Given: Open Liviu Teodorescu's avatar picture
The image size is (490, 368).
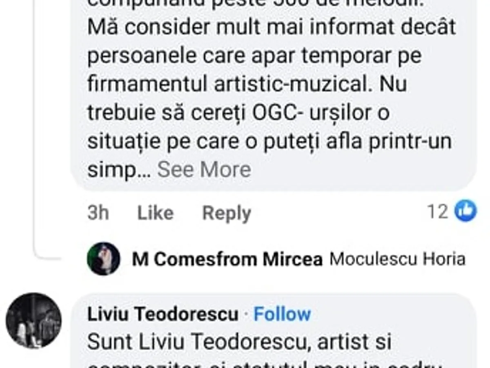Looking at the screenshot, I should coord(33,321).
